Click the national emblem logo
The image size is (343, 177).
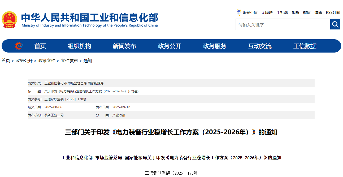tap(9, 20)
